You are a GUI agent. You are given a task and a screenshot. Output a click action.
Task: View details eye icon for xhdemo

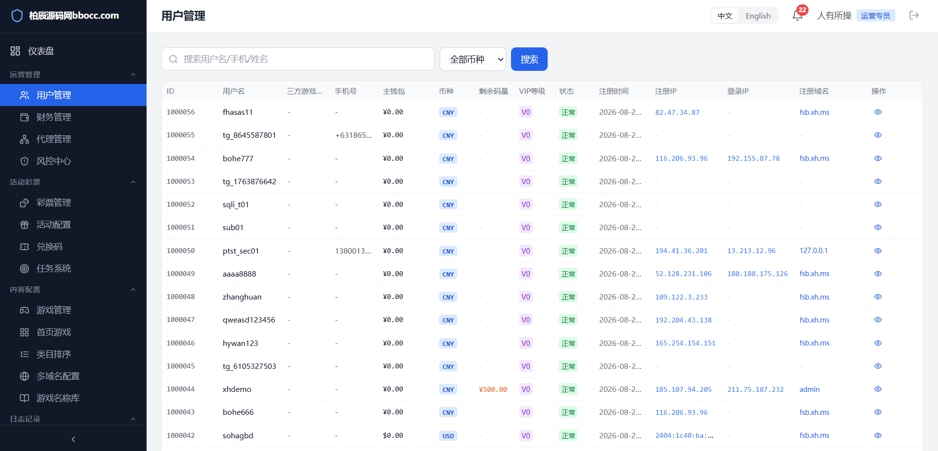tap(878, 389)
